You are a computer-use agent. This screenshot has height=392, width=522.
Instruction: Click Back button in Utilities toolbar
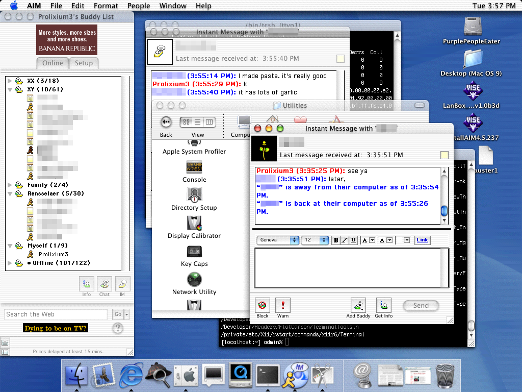[166, 122]
